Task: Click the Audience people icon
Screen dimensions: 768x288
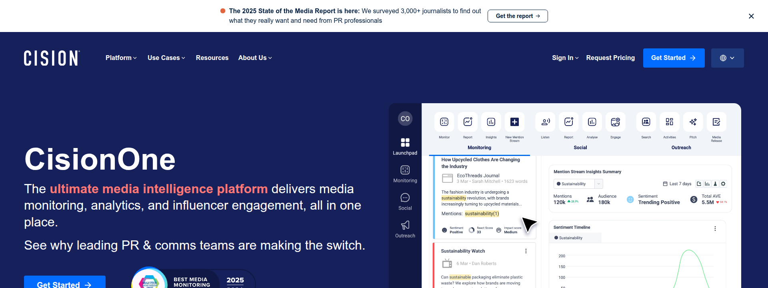Action: 590,199
